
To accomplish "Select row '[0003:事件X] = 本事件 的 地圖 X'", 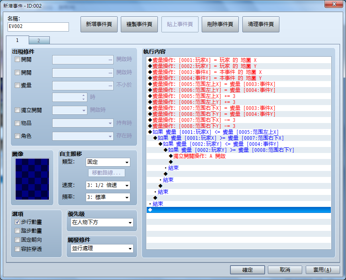I will coord(239,72).
